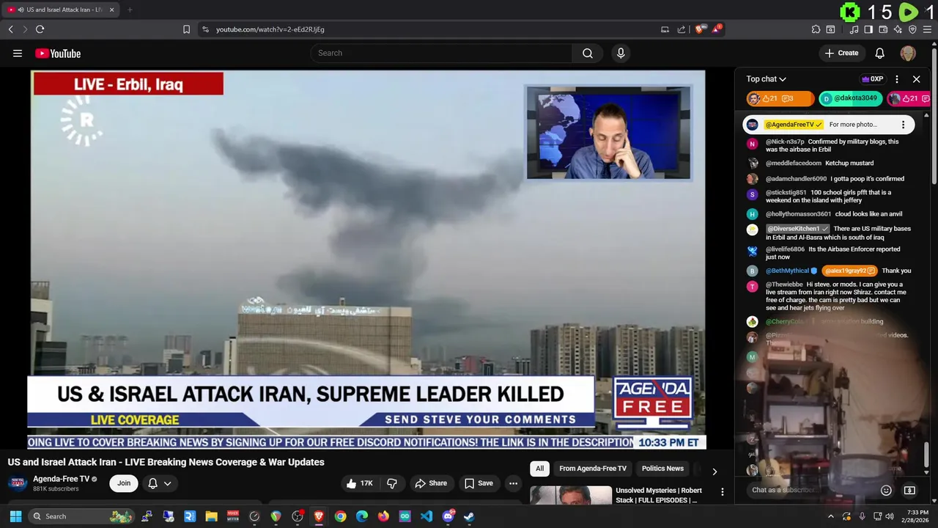Viewport: 938px width, 528px height.
Task: Show the next filter chips
Action: point(714,472)
